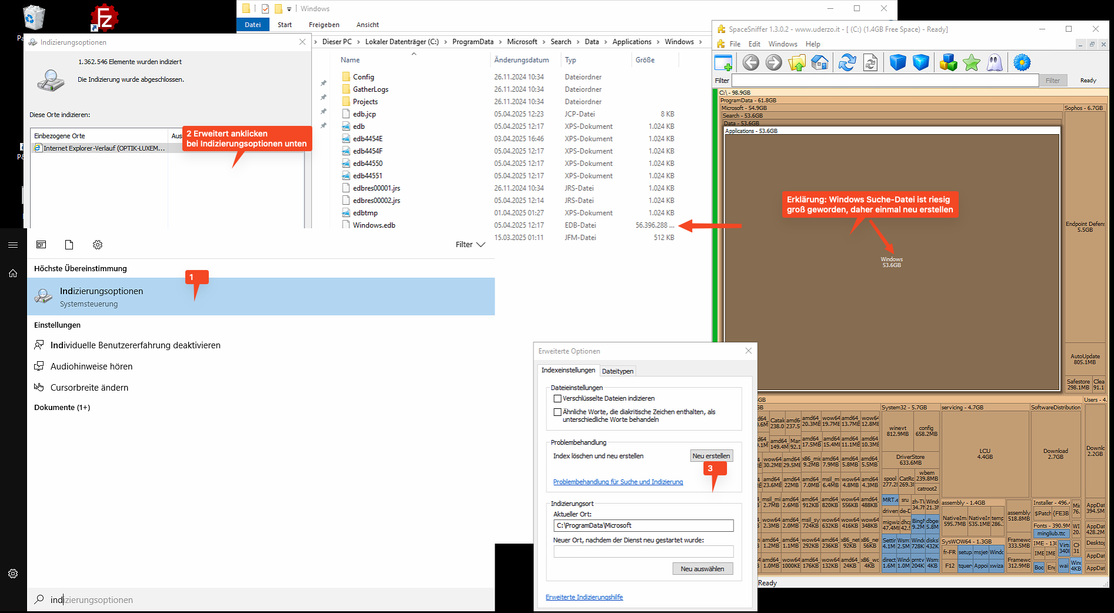Click the less detail blue cube icon
Screen dimensions: 1114x613
(898, 62)
